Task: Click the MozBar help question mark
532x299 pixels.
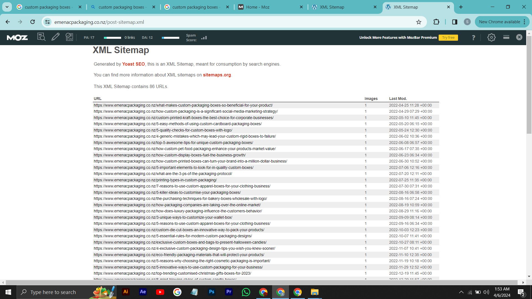Action: (473, 38)
